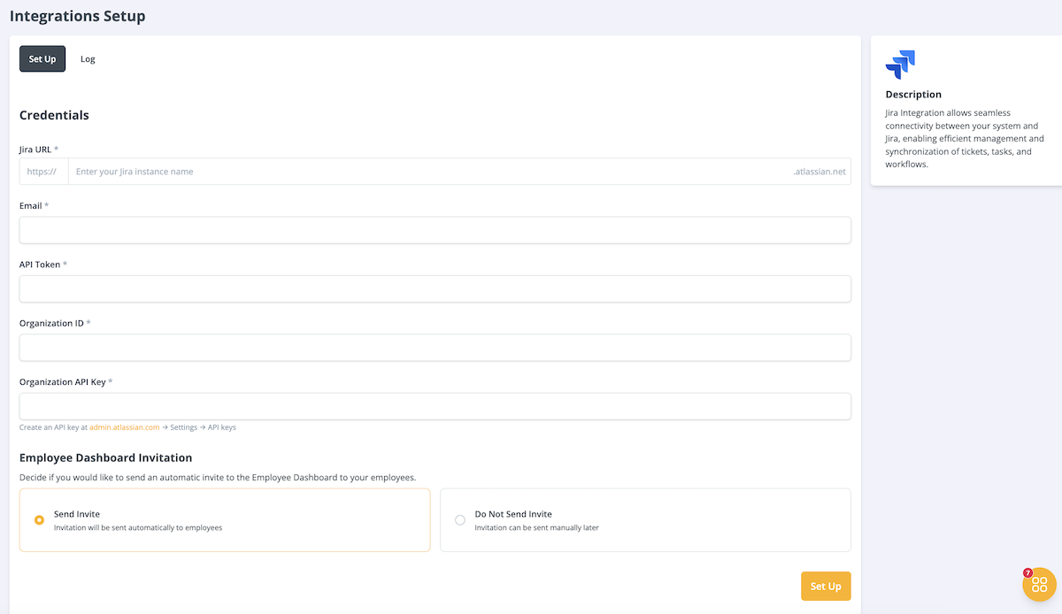1062x614 pixels.
Task: Click the Description heading in the side panel
Action: [913, 94]
